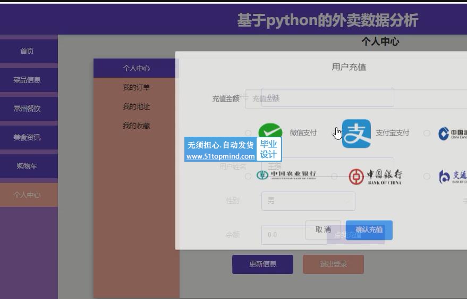Focus the 充值金额 input field
The image size is (467, 299).
pos(356,98)
